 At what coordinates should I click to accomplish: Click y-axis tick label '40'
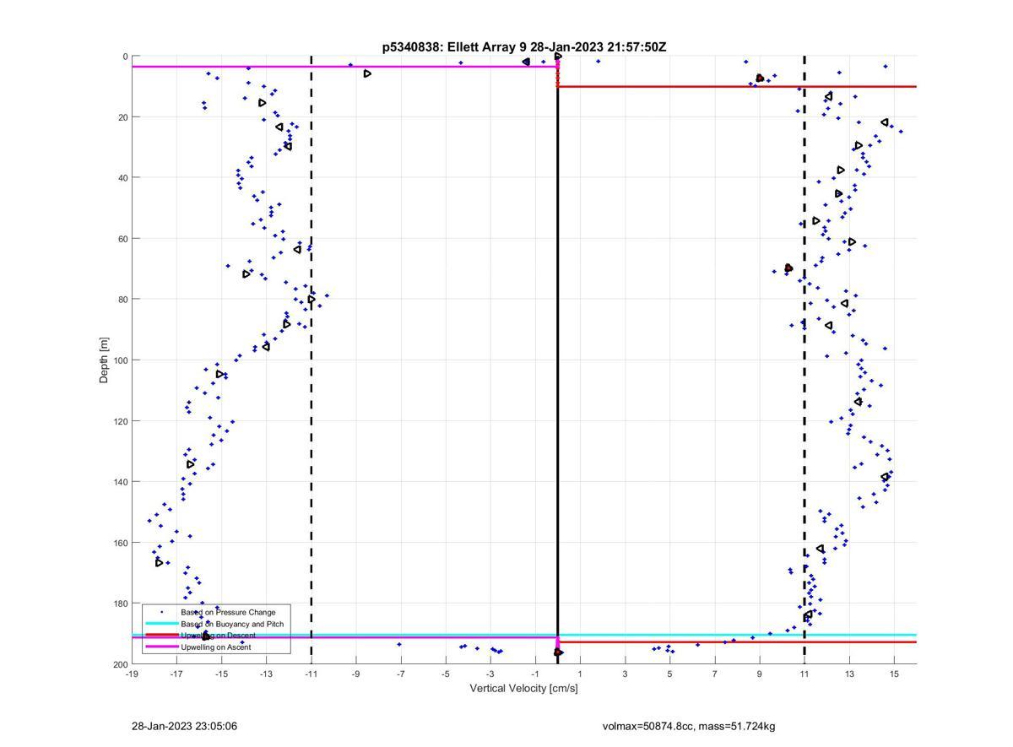(x=122, y=178)
